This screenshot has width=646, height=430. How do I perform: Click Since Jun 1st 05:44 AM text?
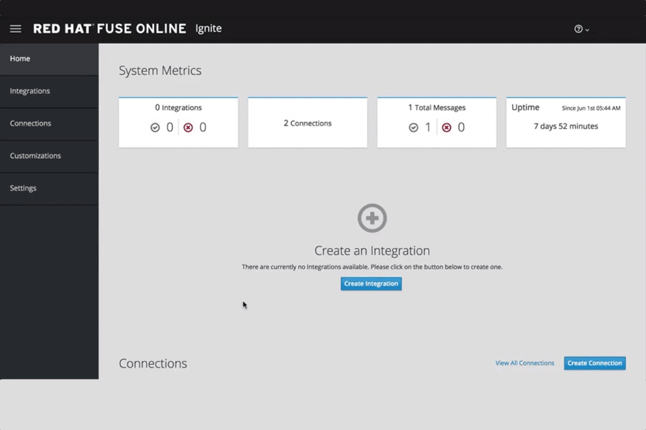(590, 108)
